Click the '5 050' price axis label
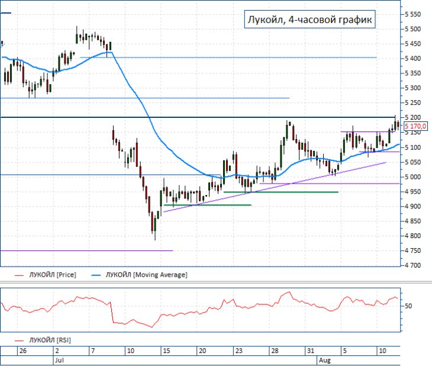432x366 pixels. 412,162
